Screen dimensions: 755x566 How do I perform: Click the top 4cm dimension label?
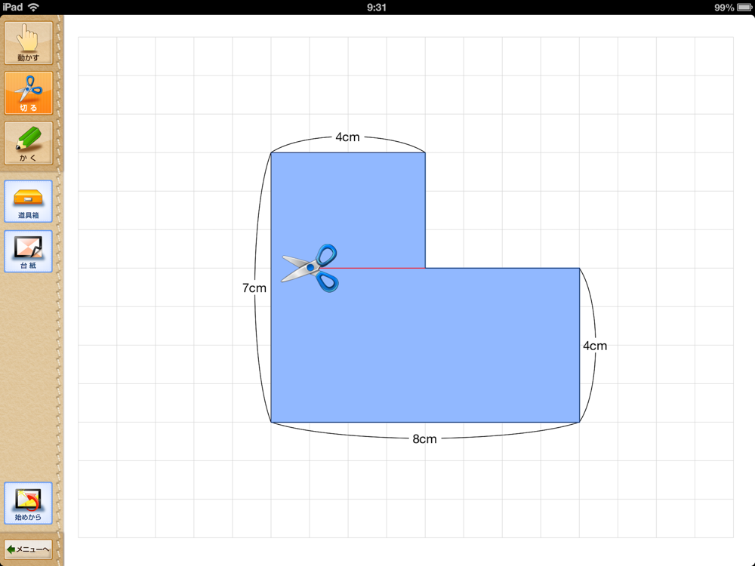[347, 137]
